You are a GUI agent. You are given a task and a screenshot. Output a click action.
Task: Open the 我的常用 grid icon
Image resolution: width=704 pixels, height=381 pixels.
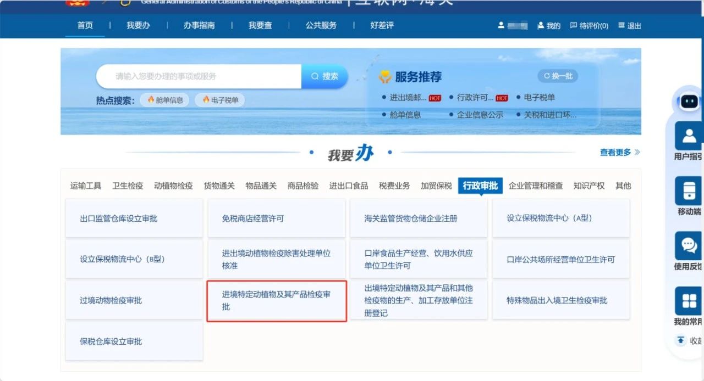click(689, 301)
